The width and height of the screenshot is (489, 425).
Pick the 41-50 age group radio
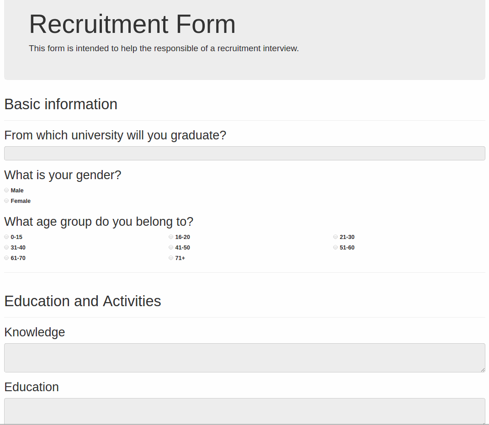[171, 247]
